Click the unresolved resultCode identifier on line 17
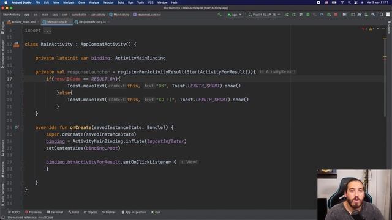This screenshot has height=220, width=392. pos(67,79)
